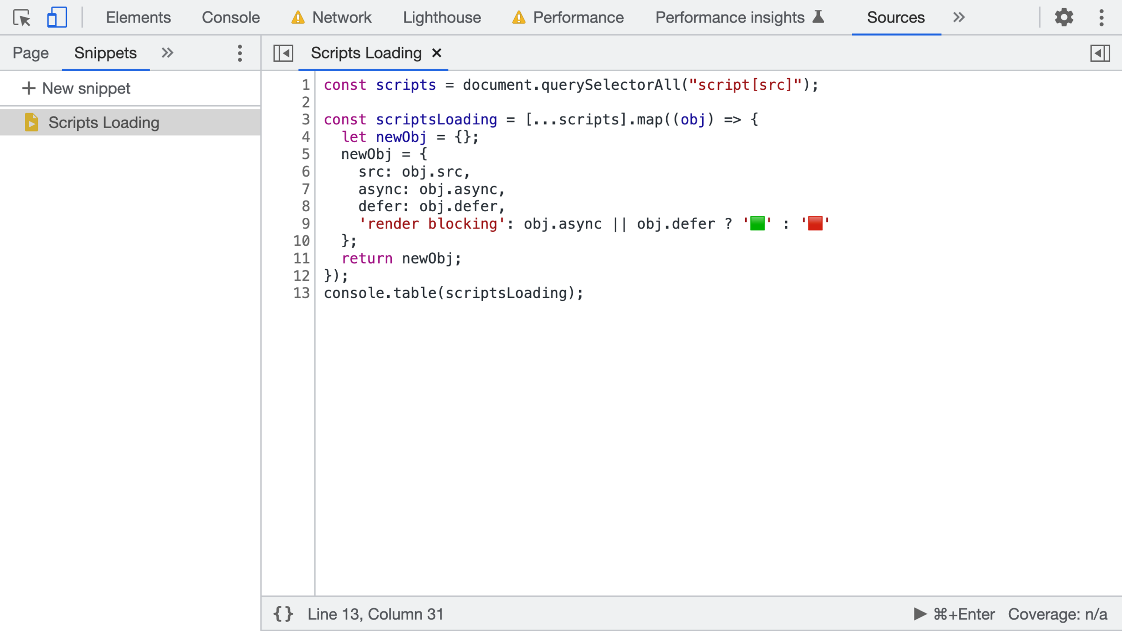Select the Scripts Loading snippet file
Viewport: 1122px width, 631px height.
[104, 122]
